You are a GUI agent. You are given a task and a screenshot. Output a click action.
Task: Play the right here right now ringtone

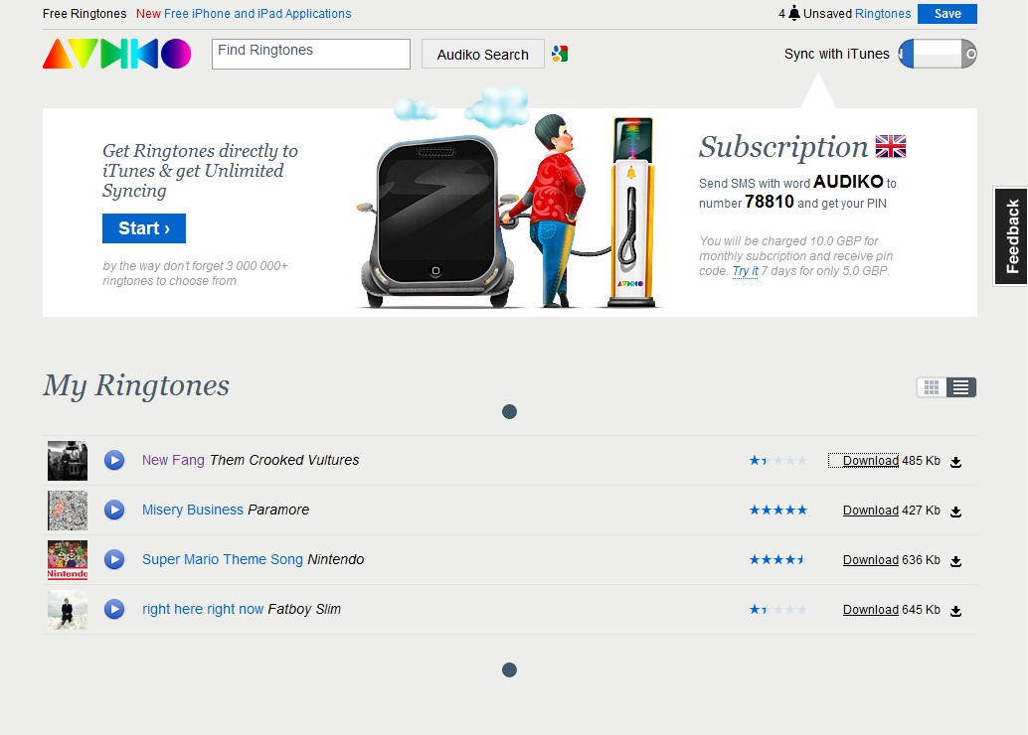pos(114,609)
